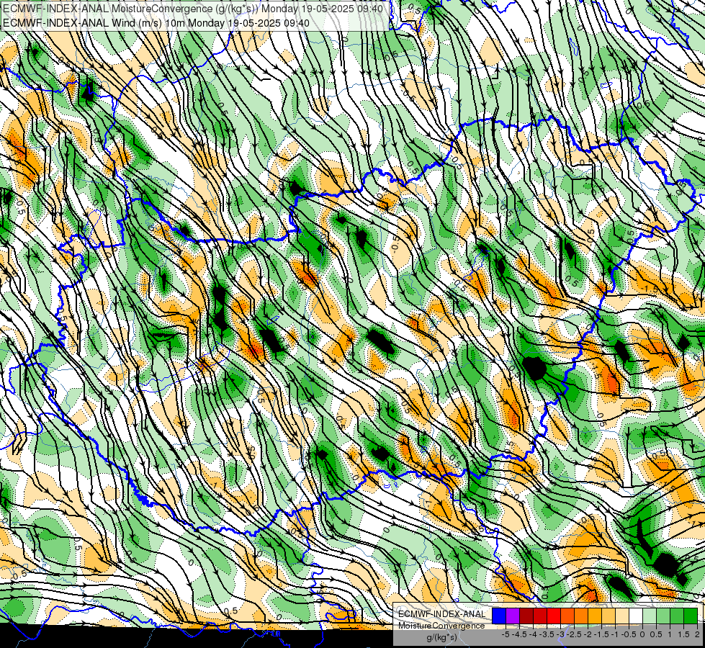The width and height of the screenshot is (705, 648).
Task: Click the red swatch between -4 and -3.5
Action: coord(540,616)
